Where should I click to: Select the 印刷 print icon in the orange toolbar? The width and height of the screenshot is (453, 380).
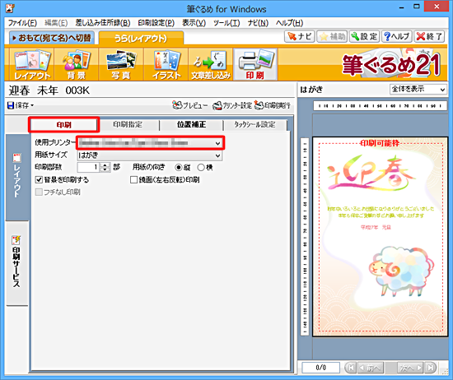click(255, 65)
